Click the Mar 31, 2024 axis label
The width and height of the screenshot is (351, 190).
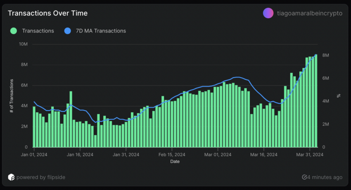[310, 155]
